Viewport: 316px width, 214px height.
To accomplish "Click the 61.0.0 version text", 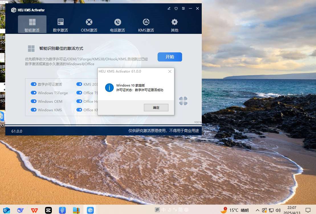I will 17,131.
